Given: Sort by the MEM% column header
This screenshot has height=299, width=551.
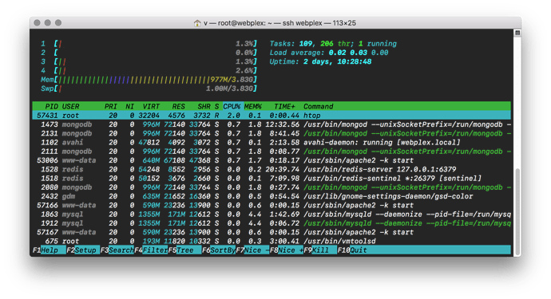Looking at the screenshot, I should click(253, 106).
